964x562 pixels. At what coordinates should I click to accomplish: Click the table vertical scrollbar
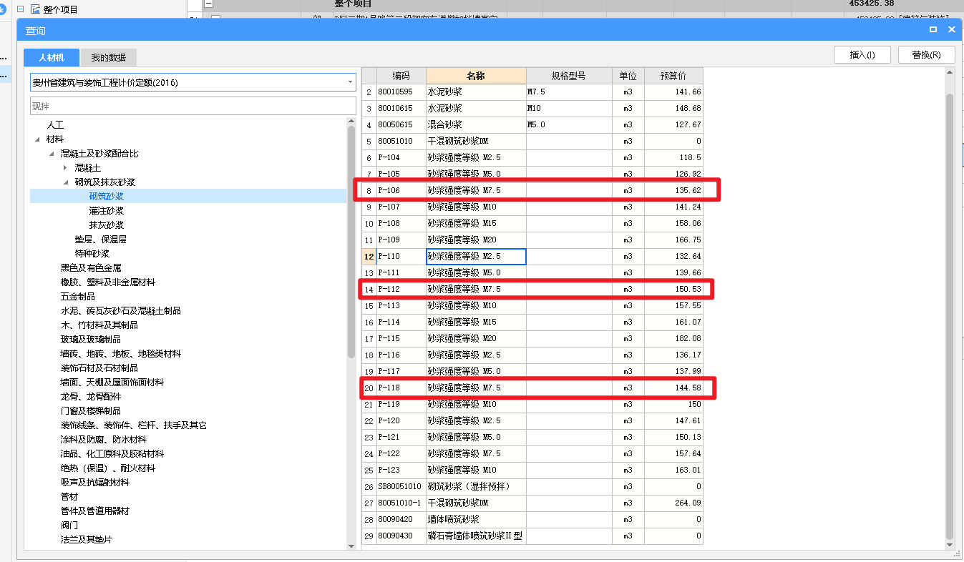(950, 315)
